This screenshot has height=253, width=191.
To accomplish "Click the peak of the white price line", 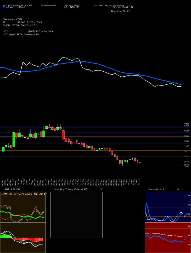I will (63, 57).
